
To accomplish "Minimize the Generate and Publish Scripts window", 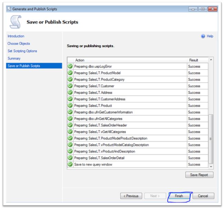I will [x=193, y=9].
